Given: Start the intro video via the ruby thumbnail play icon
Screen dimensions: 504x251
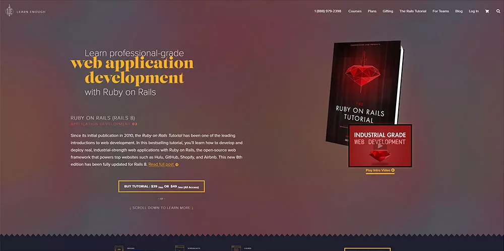Looking at the screenshot, I should [x=380, y=146].
